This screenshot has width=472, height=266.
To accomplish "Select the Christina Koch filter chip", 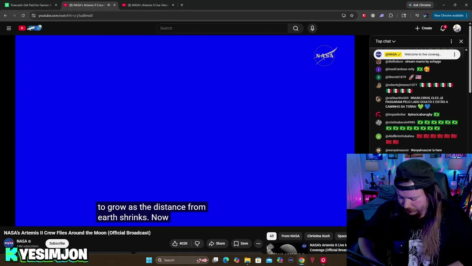I will tap(319, 236).
